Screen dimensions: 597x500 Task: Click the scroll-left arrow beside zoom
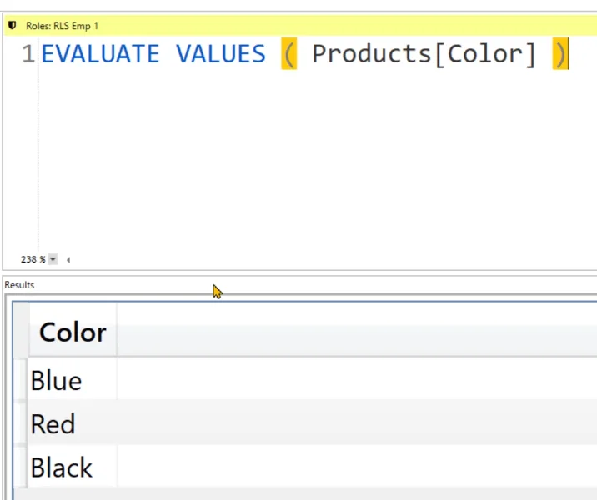point(68,260)
